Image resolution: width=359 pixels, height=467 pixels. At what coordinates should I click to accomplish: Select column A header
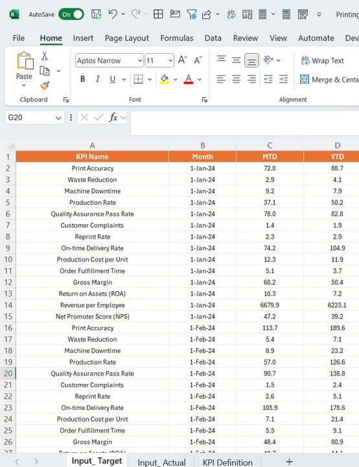point(92,145)
